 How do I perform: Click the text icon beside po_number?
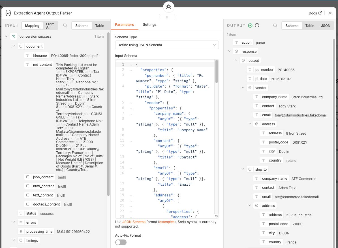point(250,69)
